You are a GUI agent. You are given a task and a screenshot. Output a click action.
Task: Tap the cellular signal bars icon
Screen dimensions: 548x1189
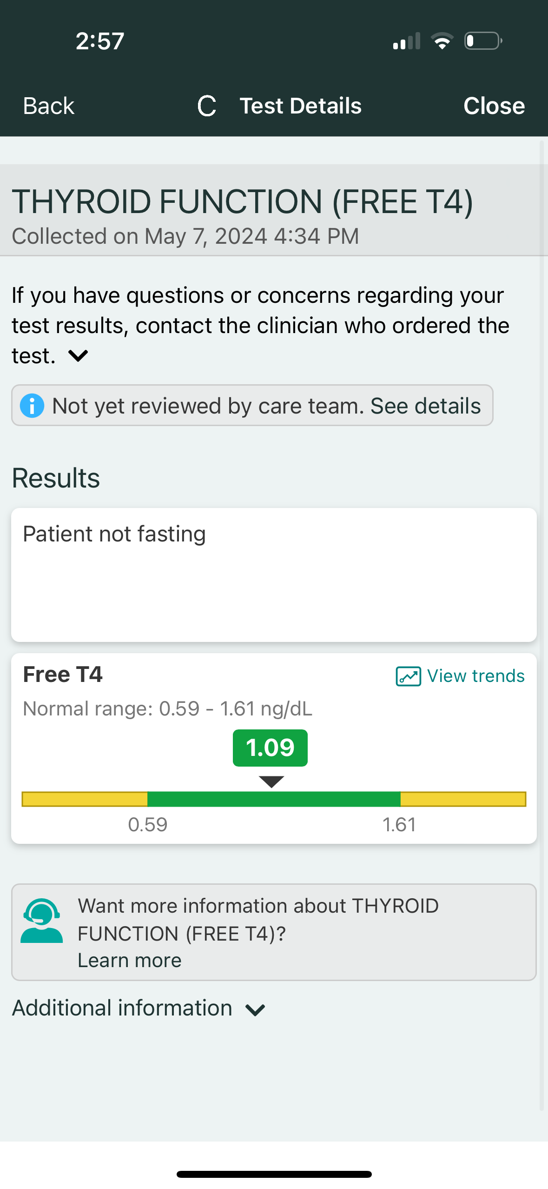407,41
